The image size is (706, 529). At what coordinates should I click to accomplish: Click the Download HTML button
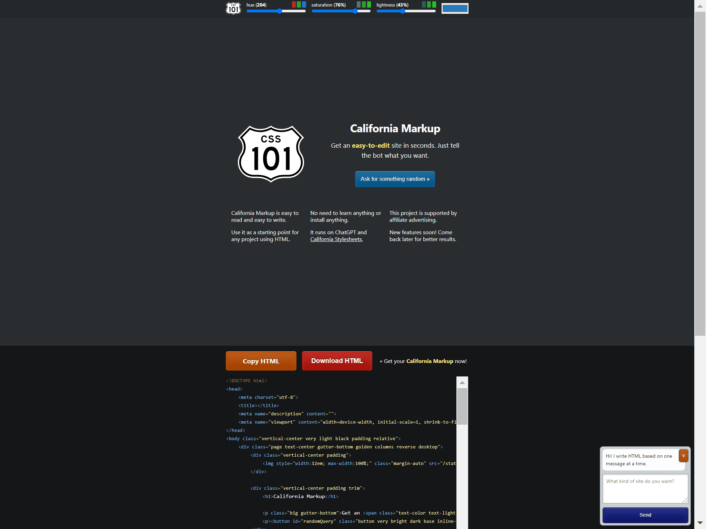337,361
